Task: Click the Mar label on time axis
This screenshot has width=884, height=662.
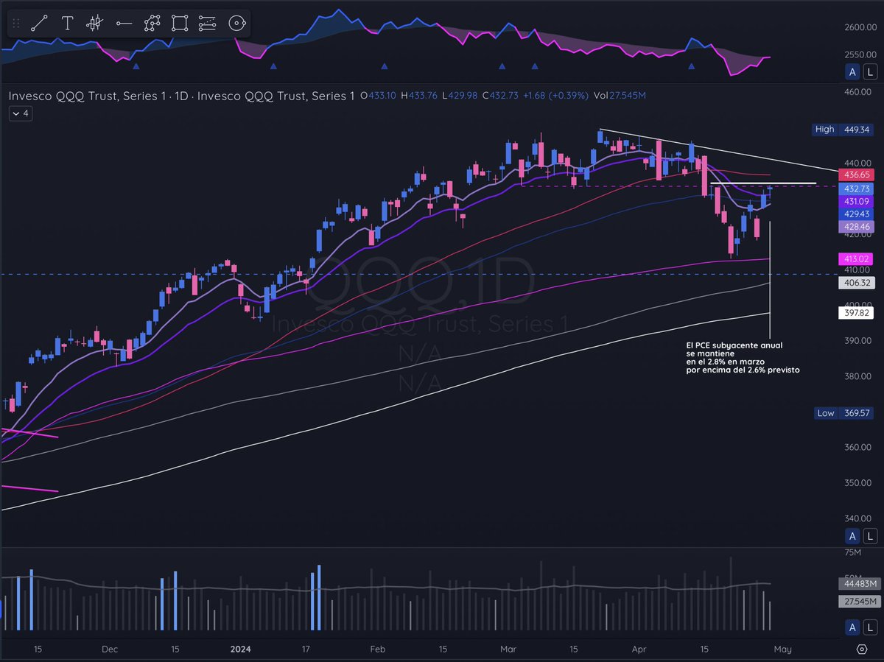Action: [508, 649]
